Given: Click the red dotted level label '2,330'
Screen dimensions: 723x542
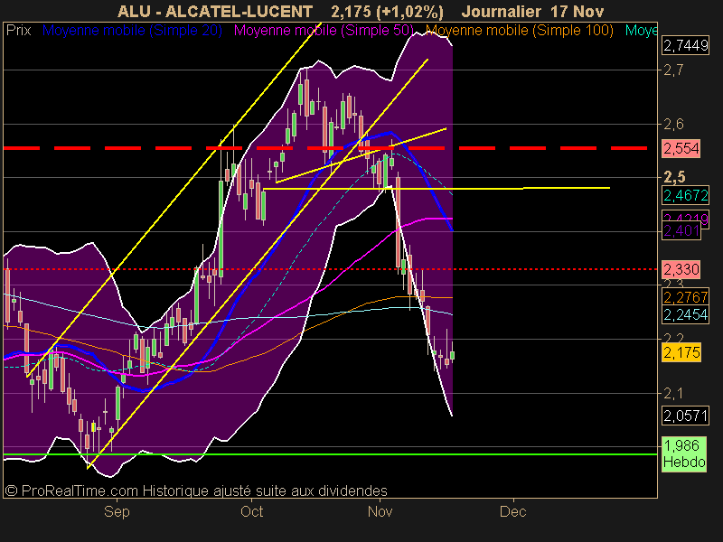Looking at the screenshot, I should [x=681, y=269].
